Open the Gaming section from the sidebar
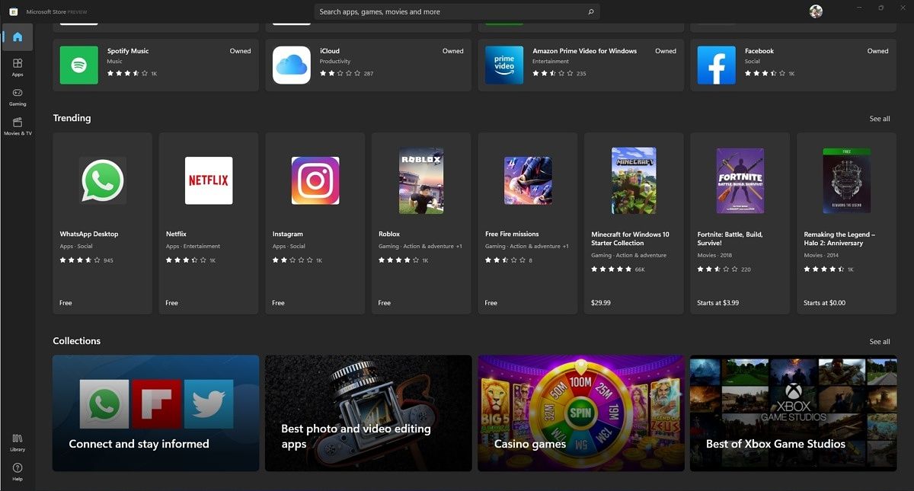This screenshot has width=914, height=491. pos(17,97)
